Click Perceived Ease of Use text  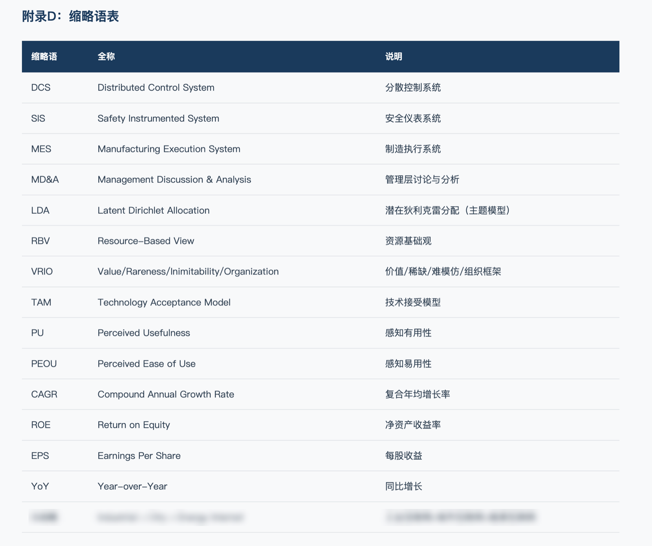pos(147,364)
